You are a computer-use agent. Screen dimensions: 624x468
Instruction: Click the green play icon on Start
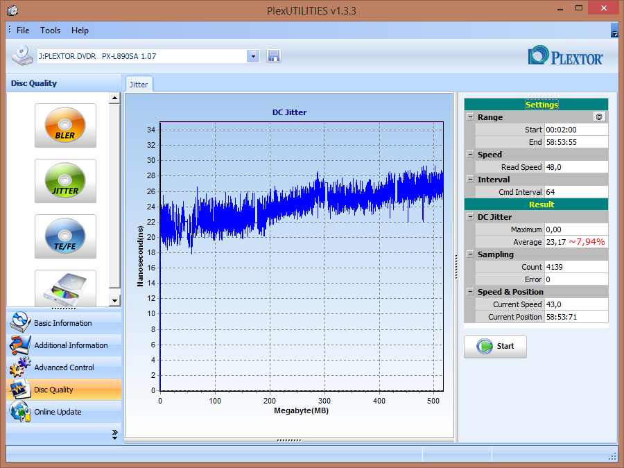[x=485, y=346]
